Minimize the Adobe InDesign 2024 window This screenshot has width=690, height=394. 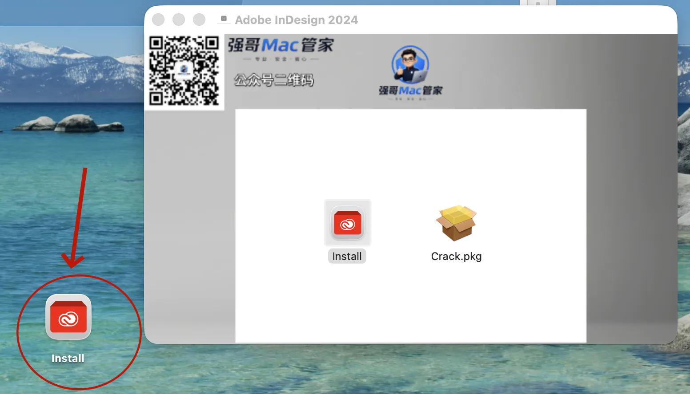tap(179, 20)
